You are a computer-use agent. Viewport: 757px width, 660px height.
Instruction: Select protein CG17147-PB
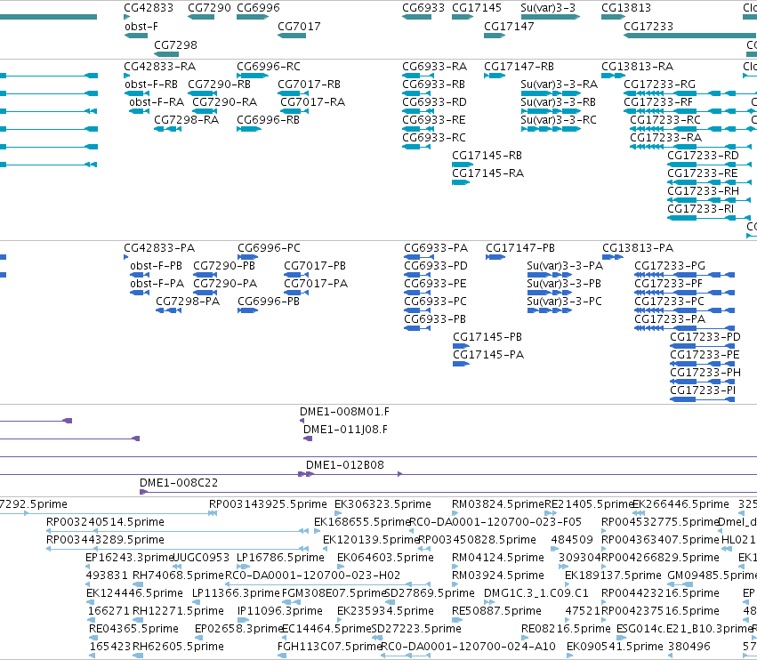(x=520, y=248)
